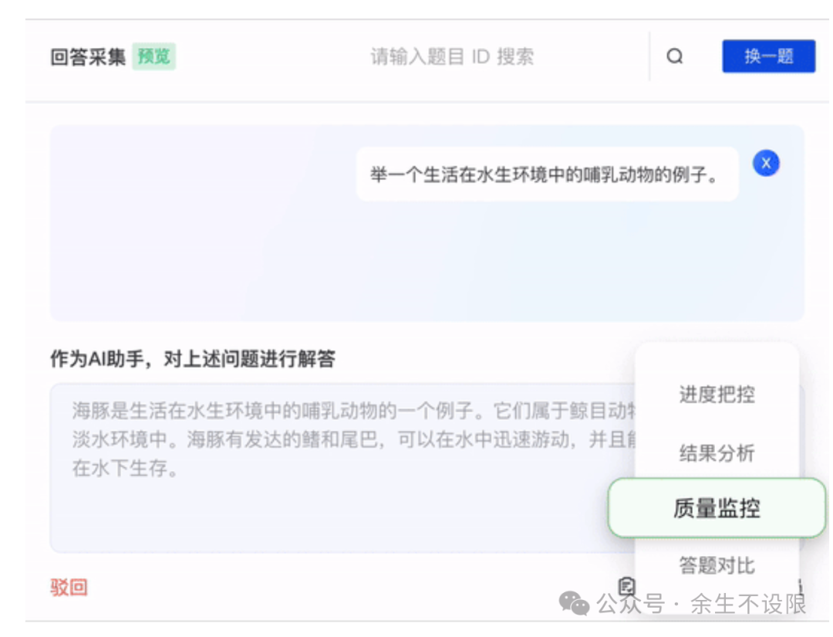This screenshot has height=637, width=833.
Task: Click the partially hidden icon beside the menu
Action: [801, 586]
